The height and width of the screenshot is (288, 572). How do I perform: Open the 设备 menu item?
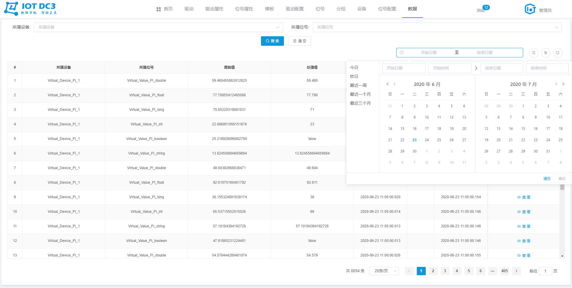[362, 9]
